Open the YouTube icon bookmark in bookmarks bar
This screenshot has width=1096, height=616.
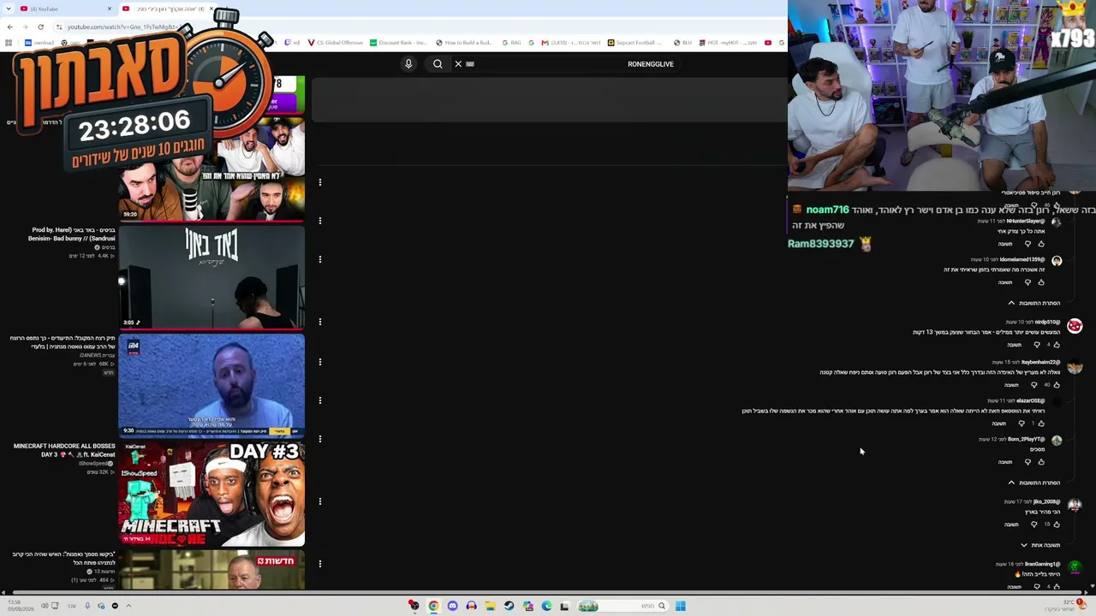point(768,43)
